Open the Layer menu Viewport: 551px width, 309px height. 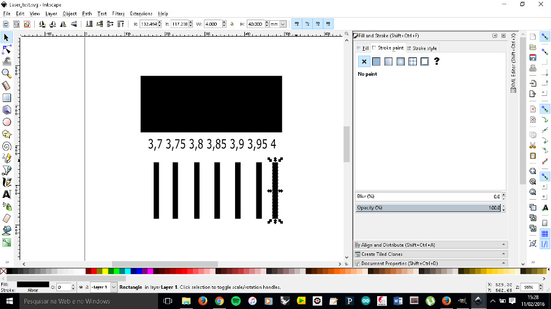coord(51,13)
